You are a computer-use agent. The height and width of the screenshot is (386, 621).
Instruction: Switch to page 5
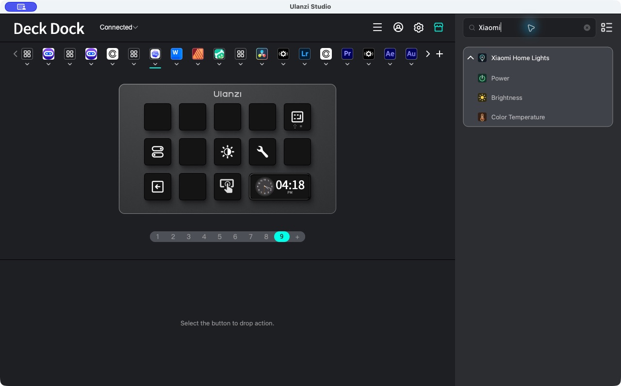click(220, 237)
